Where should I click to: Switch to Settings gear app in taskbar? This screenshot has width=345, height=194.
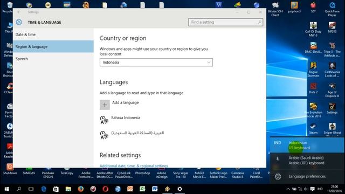(x=180, y=189)
